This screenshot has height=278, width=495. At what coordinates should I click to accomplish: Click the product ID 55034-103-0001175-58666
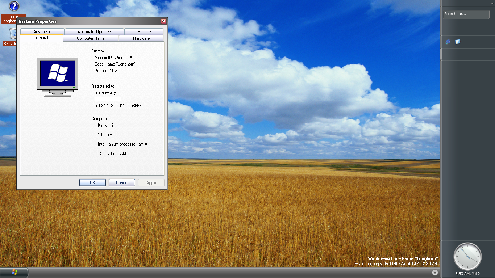[118, 106]
